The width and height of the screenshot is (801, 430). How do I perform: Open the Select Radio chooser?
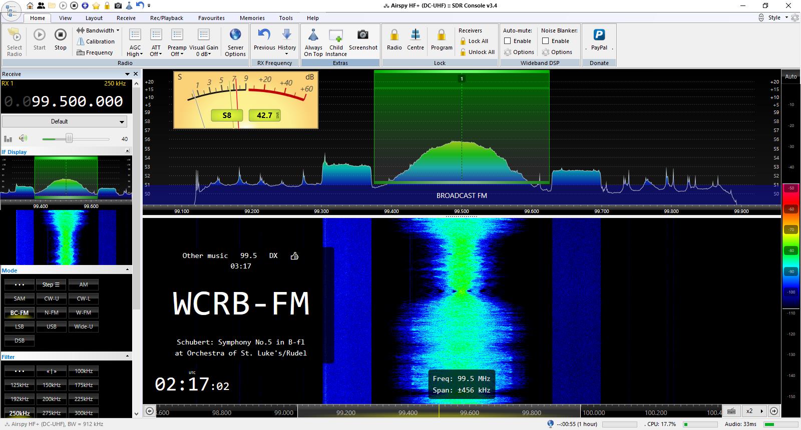(x=15, y=42)
